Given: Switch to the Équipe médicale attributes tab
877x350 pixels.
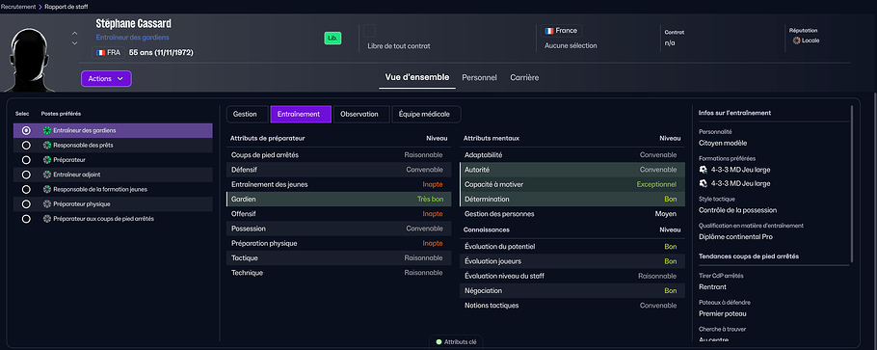Looking at the screenshot, I should (426, 114).
